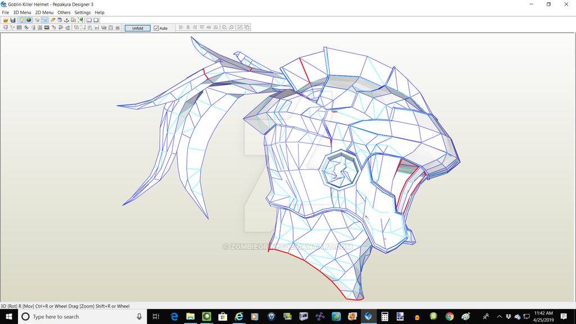Click the Save floppy disk icon
This screenshot has height=324, width=576.
point(13,20)
